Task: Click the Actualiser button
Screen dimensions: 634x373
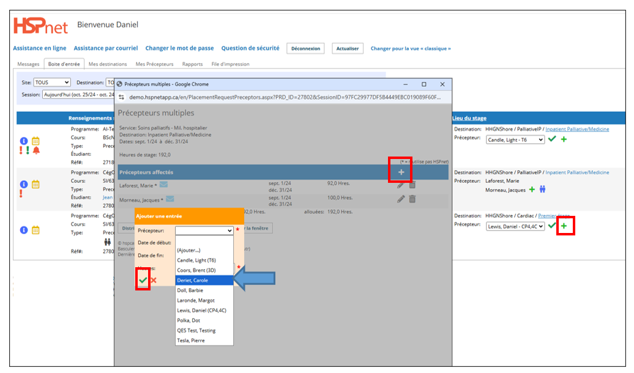Action: (348, 48)
